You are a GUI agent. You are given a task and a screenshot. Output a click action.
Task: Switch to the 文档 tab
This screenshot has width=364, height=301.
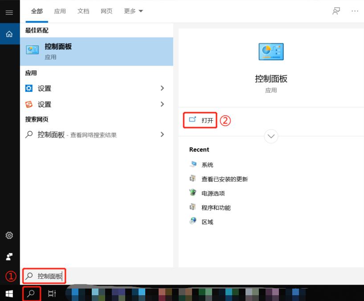click(x=83, y=11)
